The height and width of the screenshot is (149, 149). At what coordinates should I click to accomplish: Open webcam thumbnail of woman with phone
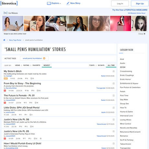[x=34, y=23]
